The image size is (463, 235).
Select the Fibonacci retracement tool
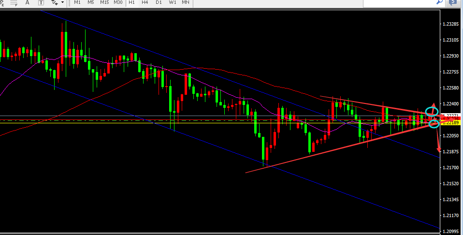[x=14, y=2]
